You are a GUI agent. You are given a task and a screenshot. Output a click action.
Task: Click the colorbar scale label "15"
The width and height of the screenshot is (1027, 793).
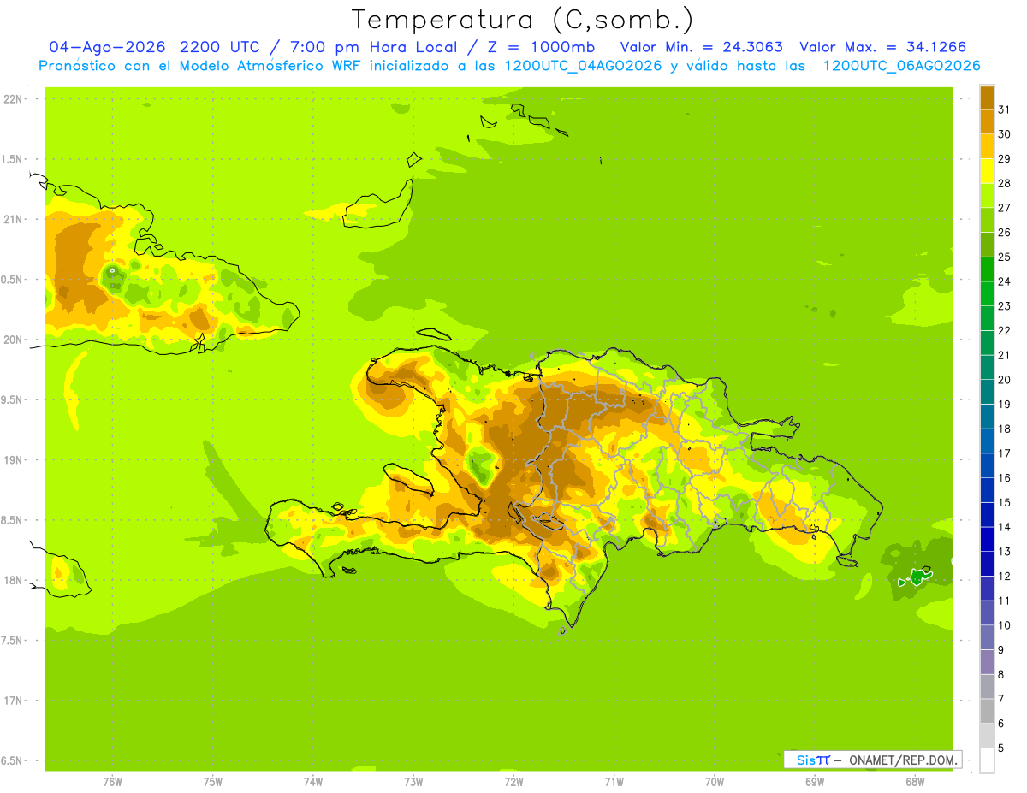pyautogui.click(x=1004, y=502)
